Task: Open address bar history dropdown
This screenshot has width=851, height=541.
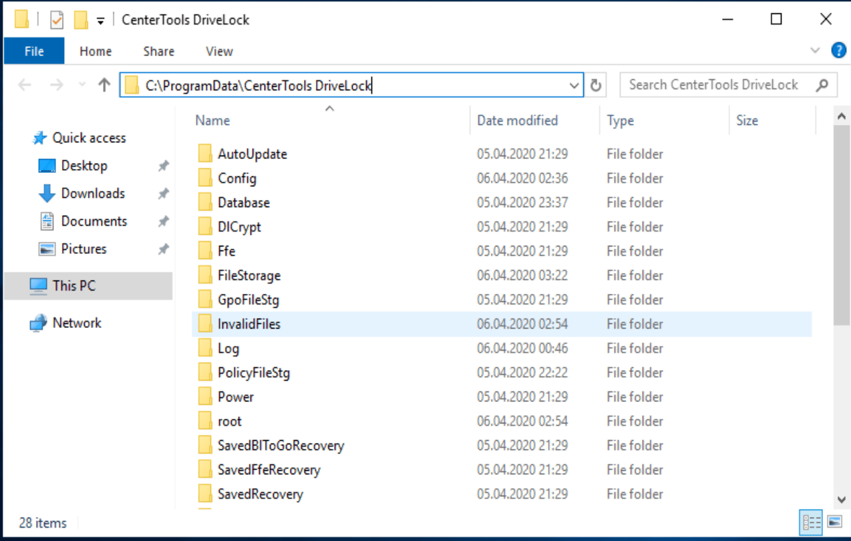Action: tap(574, 85)
